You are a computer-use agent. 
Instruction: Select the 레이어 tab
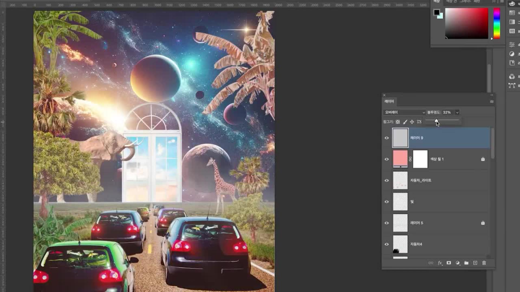[389, 101]
